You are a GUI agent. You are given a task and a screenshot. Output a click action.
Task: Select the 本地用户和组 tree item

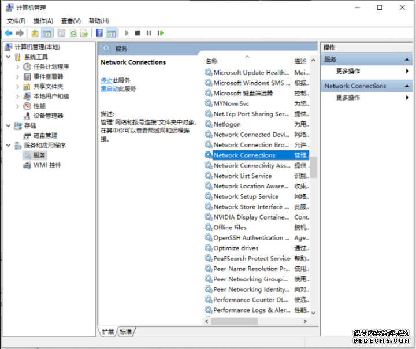51,96
